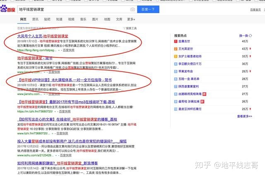Viewport: 265px width, 176px height.
Task: Click rank 3 badge beside 女护士被患者劫持
Action: pyautogui.click(x=176, y=57)
